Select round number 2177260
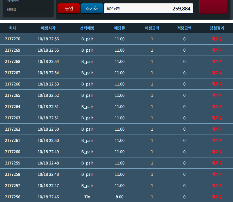The height and width of the screenshot is (202, 233). (x=12, y=152)
